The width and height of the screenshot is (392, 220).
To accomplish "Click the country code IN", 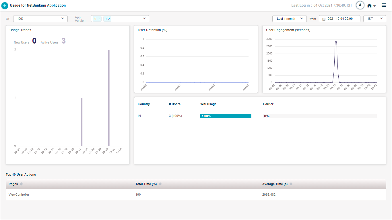I will point(139,116).
